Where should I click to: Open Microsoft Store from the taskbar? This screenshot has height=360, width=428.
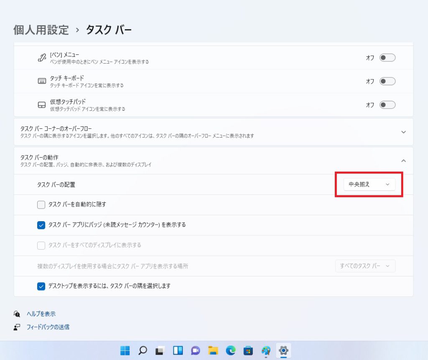[248, 350]
